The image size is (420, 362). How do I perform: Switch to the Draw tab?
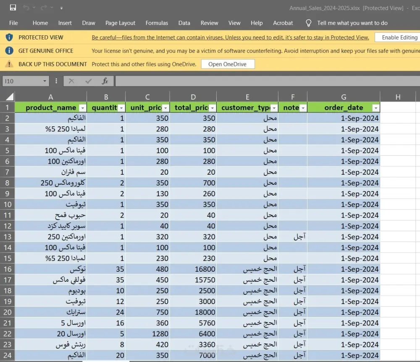88,23
